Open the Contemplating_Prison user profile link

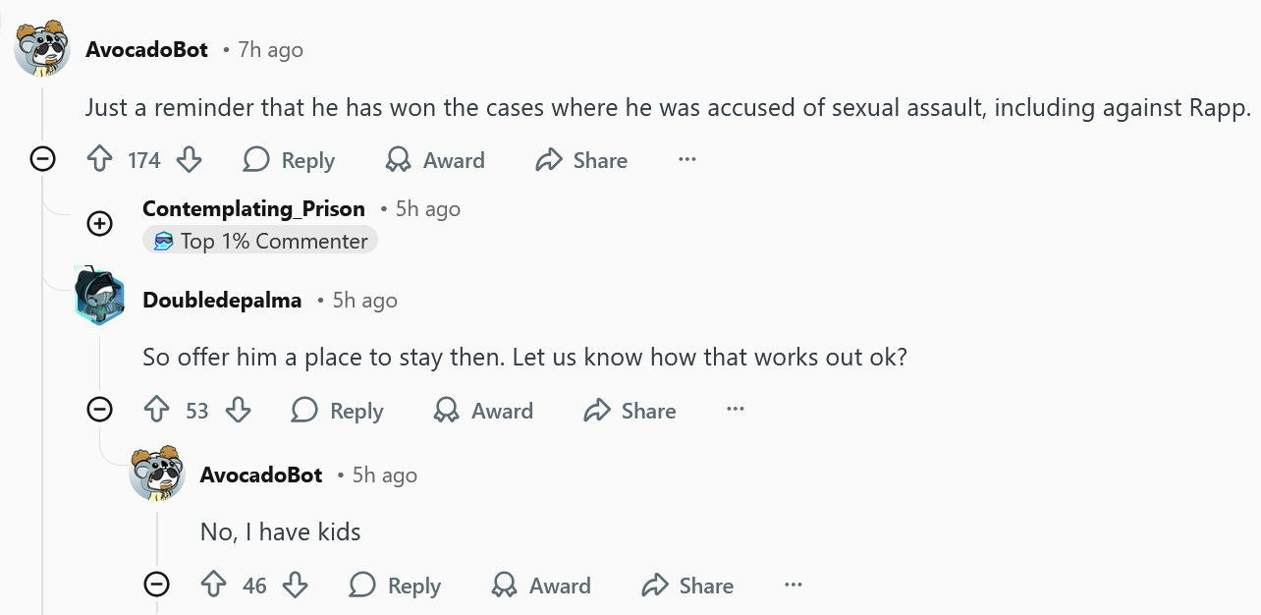253,208
